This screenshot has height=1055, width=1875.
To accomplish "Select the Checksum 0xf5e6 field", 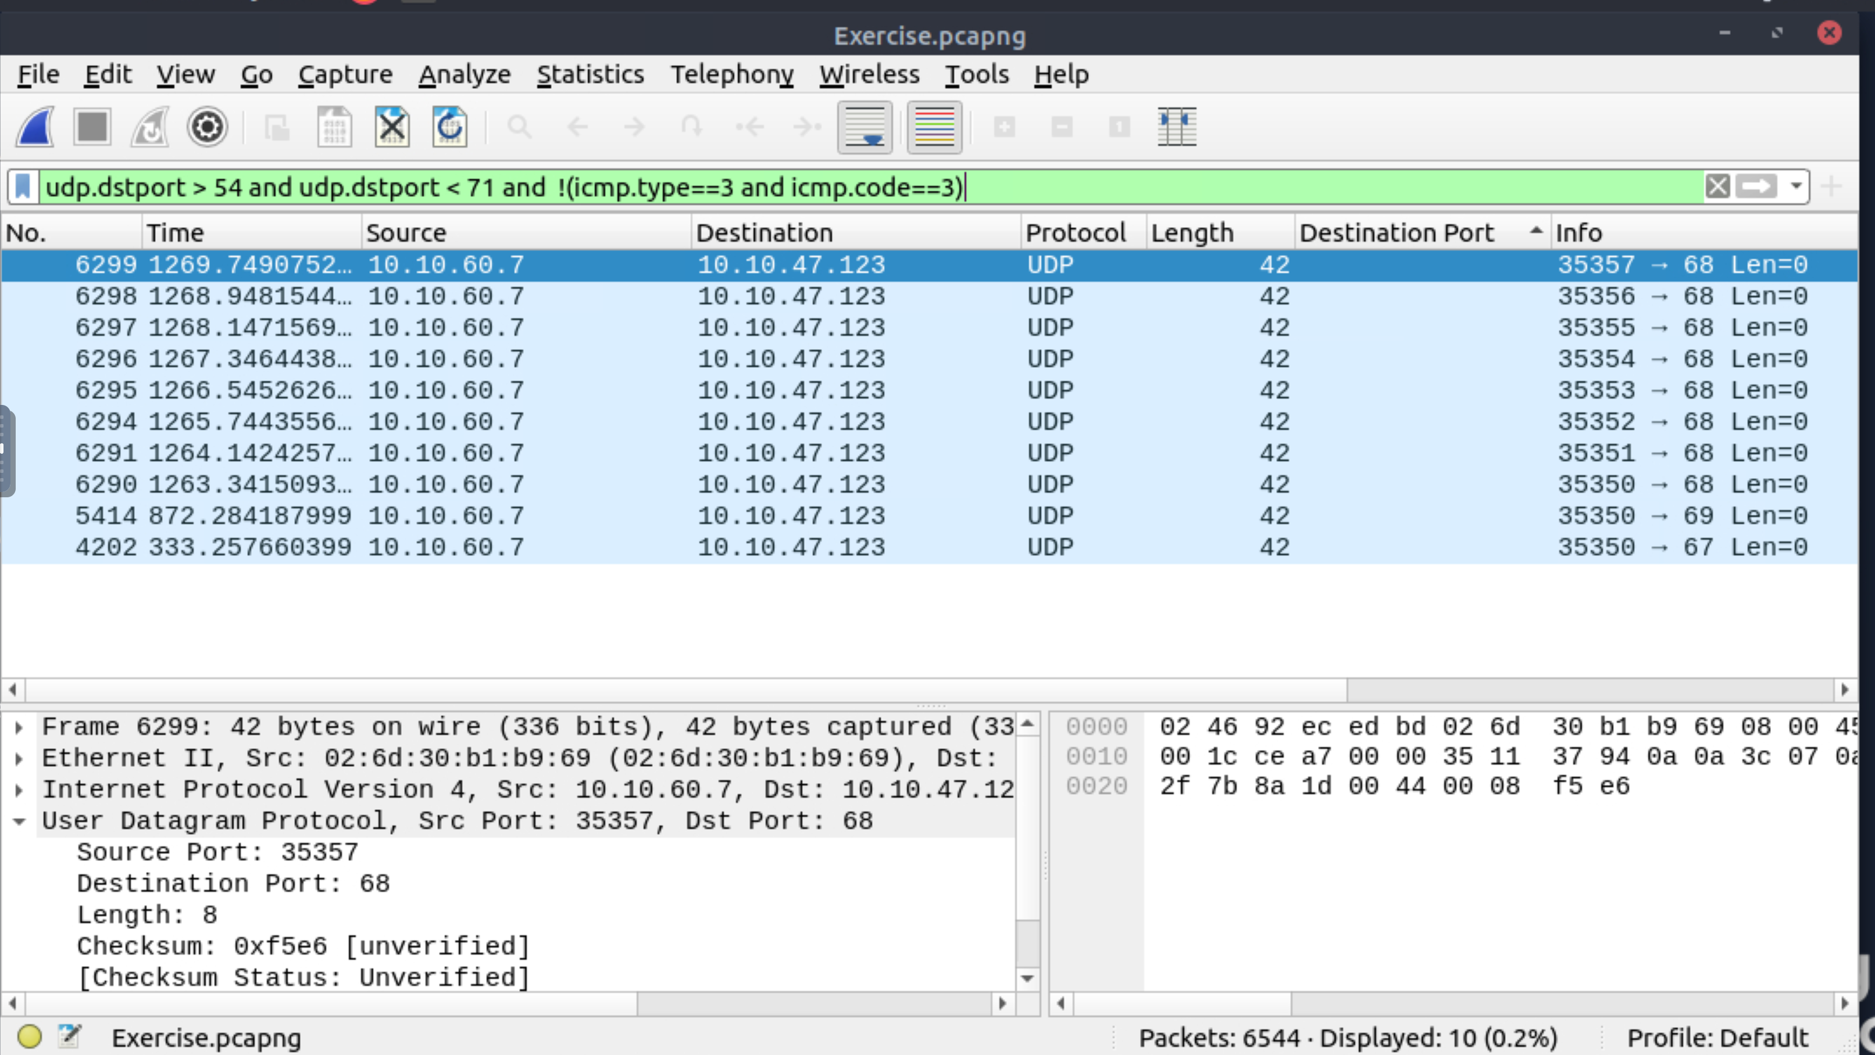I will (x=303, y=946).
